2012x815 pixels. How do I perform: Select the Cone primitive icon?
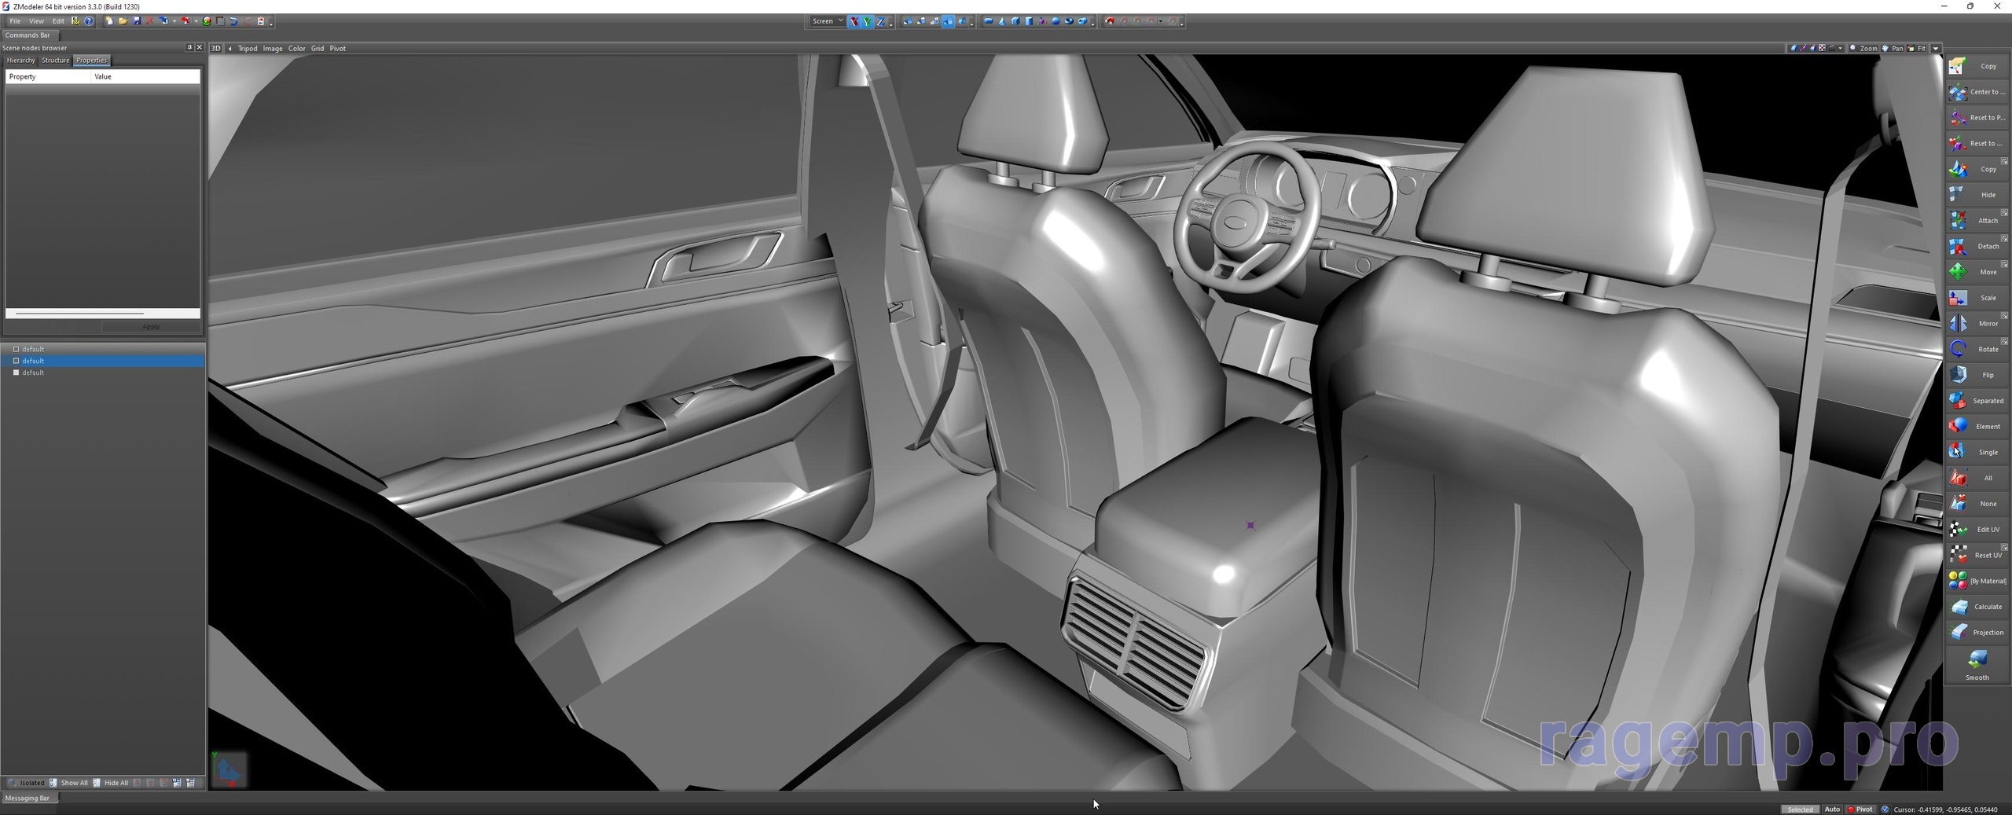[1002, 21]
